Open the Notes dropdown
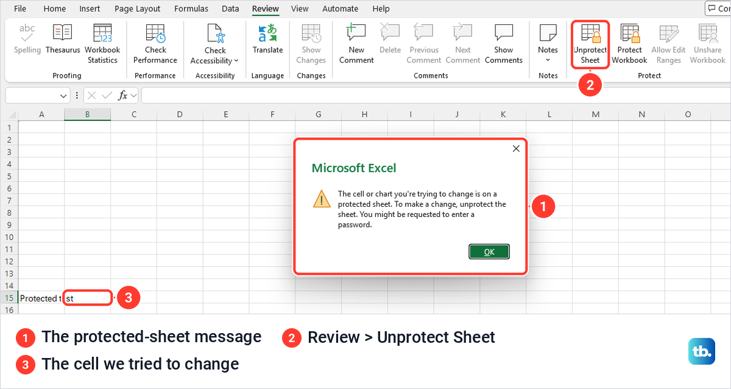The height and width of the screenshot is (389, 731). [548, 44]
